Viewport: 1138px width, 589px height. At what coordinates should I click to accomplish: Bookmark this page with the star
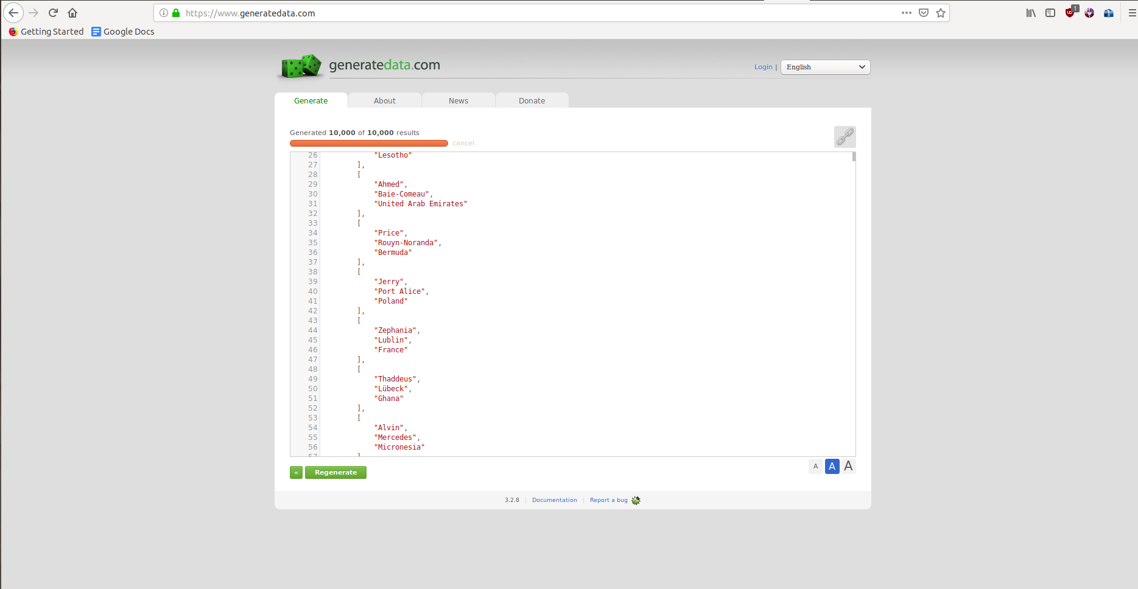point(941,13)
